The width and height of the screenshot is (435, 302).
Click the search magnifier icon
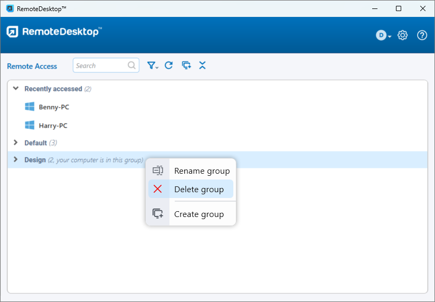pyautogui.click(x=131, y=65)
